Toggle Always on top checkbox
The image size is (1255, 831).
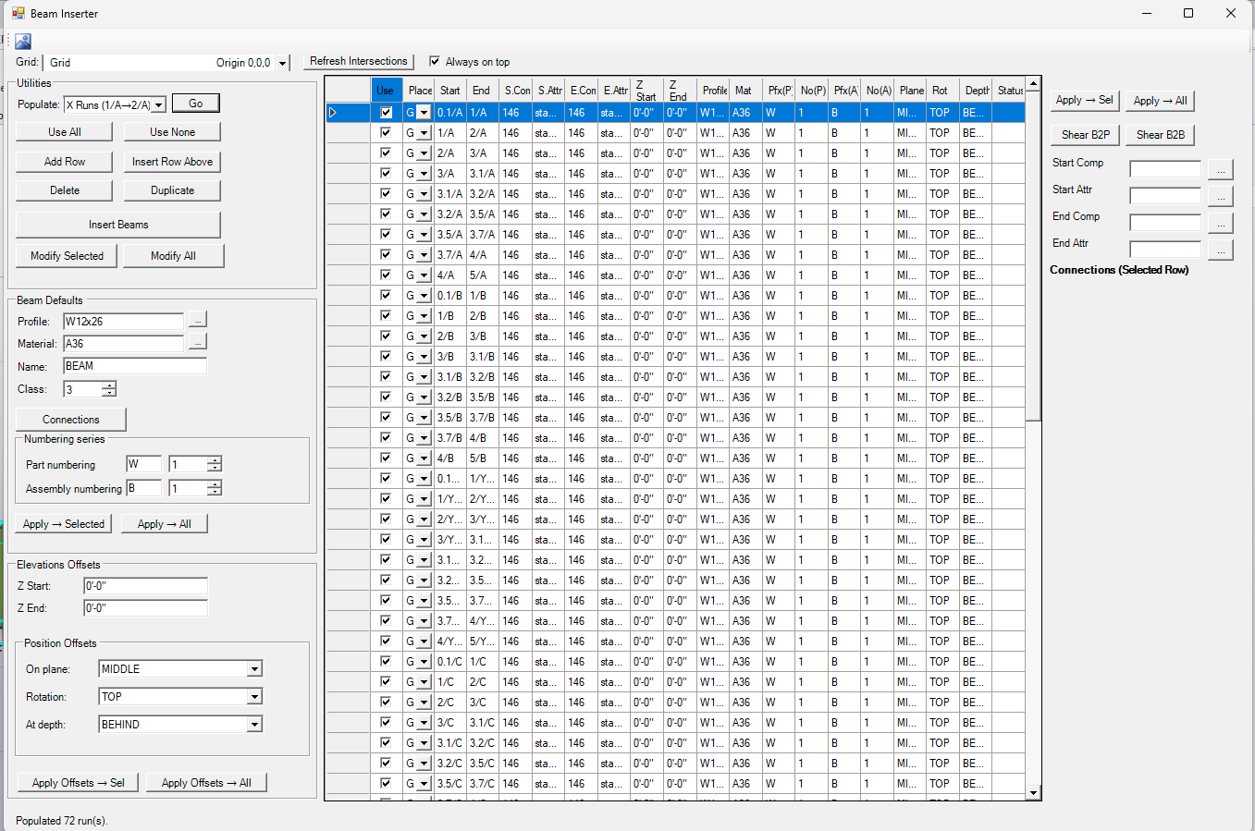[x=435, y=62]
